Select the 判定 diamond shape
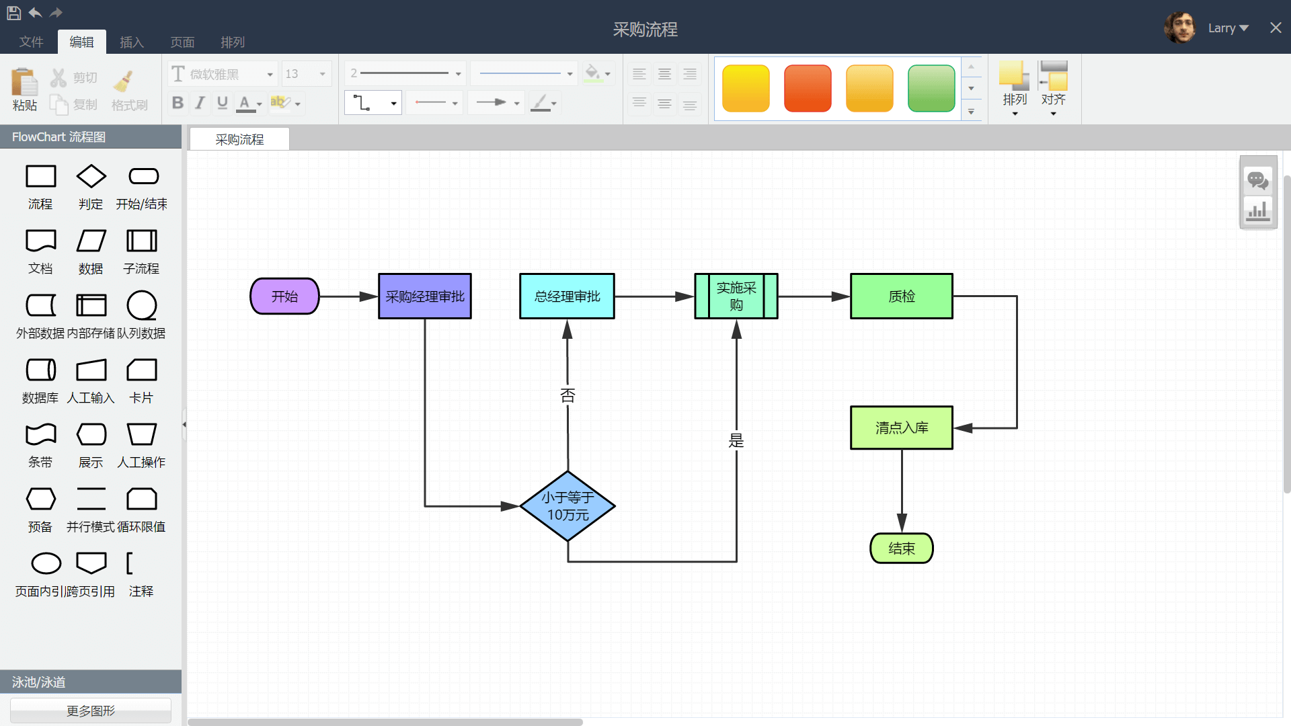Viewport: 1291px width, 726px height. click(91, 177)
